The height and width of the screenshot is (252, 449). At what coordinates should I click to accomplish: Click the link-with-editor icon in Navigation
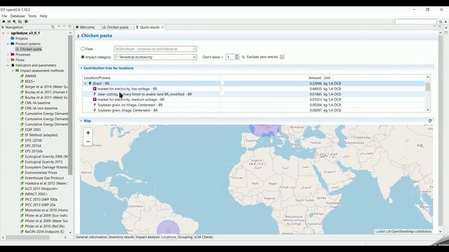click(x=53, y=27)
